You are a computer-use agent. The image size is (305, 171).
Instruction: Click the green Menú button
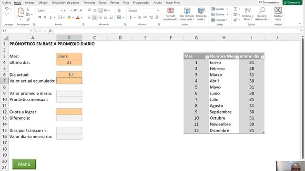click(24, 164)
